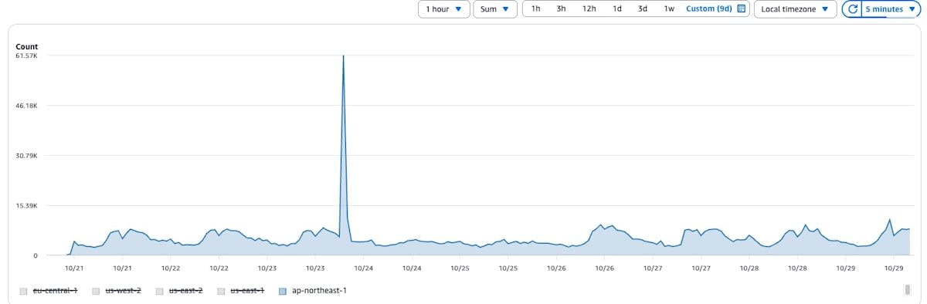Viewport: 927px width, 304px height.
Task: Click the calendar icon beside Custom (9d)
Action: [x=741, y=9]
